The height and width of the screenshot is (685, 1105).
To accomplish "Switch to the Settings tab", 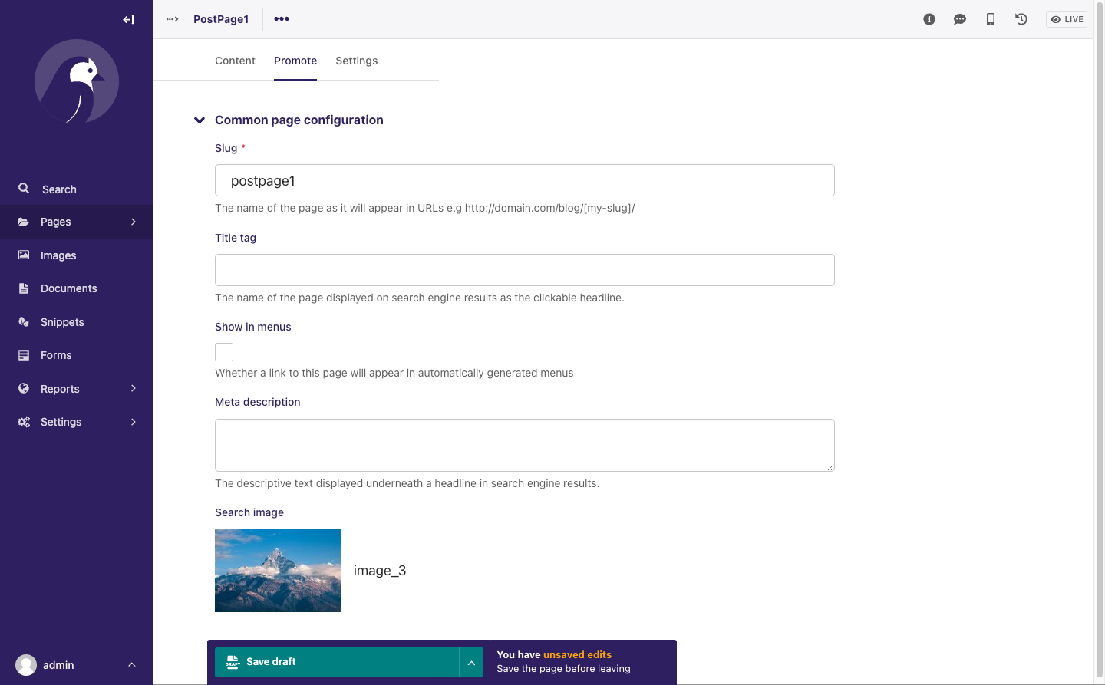I will (356, 61).
